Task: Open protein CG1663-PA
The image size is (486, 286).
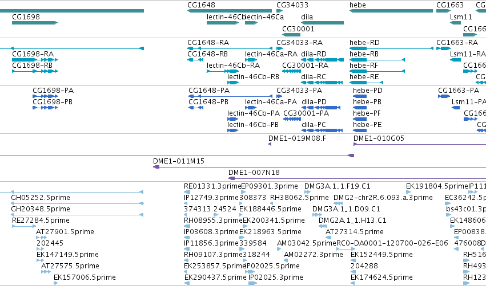Action: (x=459, y=90)
